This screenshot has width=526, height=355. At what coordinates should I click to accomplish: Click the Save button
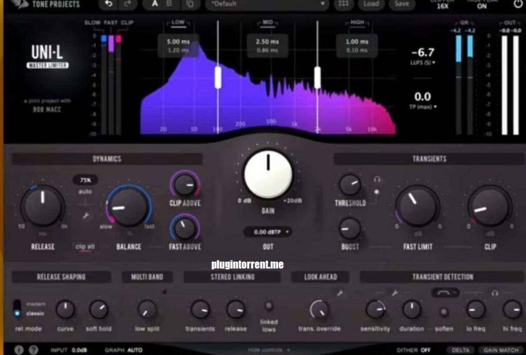402,4
